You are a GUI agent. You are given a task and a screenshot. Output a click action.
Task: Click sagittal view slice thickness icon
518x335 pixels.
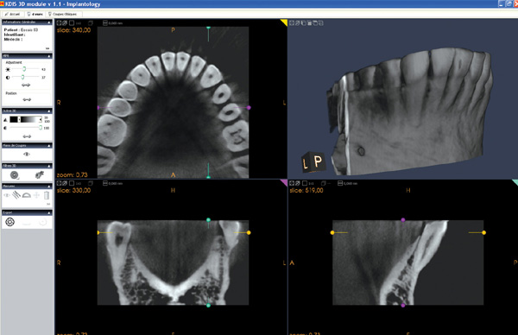pos(340,183)
